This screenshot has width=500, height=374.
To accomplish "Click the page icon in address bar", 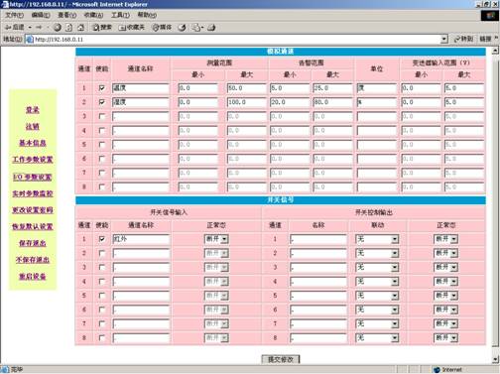I will click(x=30, y=40).
